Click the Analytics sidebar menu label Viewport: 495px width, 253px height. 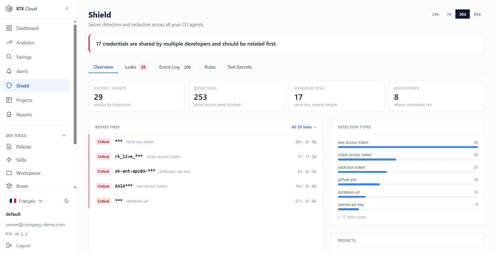tap(25, 43)
